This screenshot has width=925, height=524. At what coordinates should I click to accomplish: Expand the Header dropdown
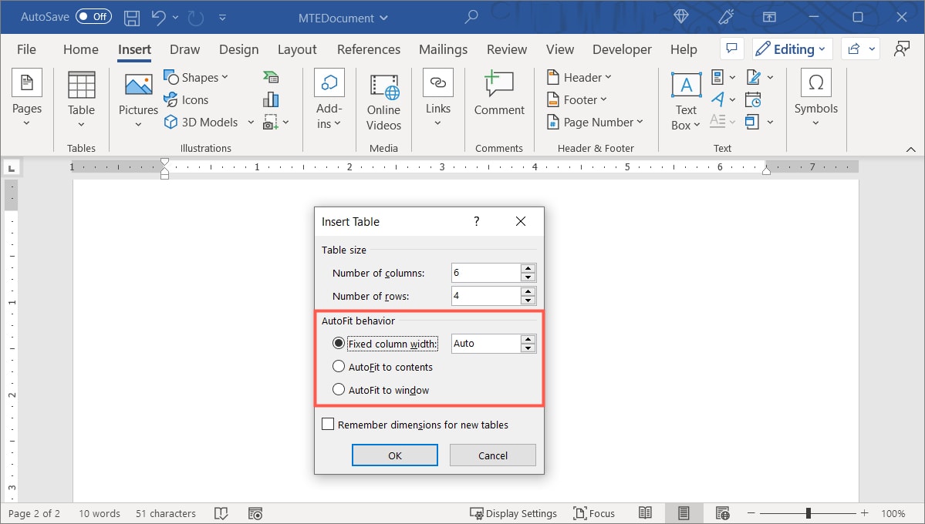[579, 77]
